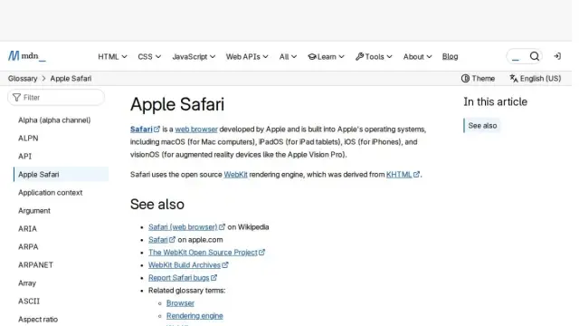Open API glossary entry

pyautogui.click(x=24, y=157)
